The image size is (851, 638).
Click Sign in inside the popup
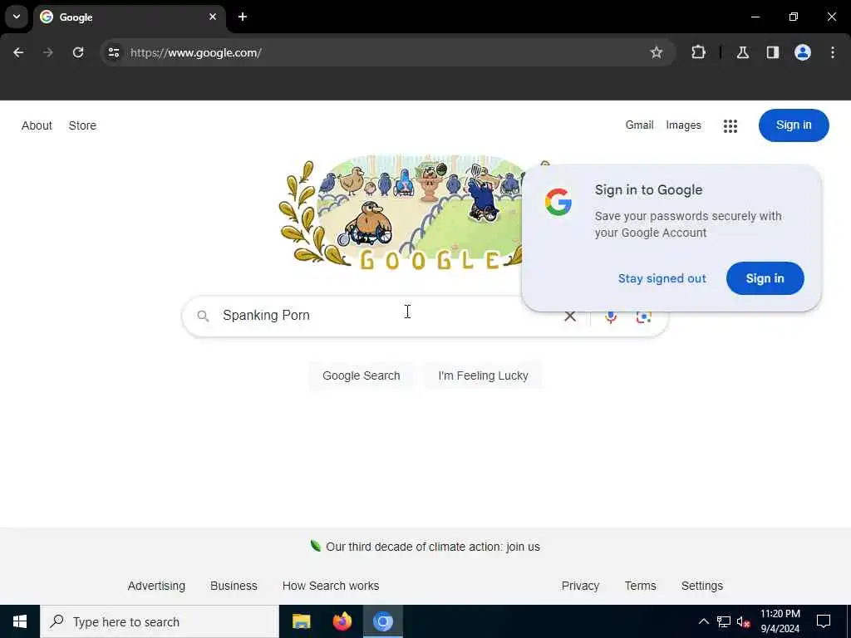point(765,278)
